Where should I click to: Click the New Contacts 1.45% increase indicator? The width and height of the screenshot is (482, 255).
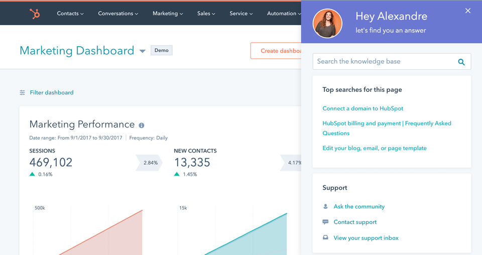(185, 174)
